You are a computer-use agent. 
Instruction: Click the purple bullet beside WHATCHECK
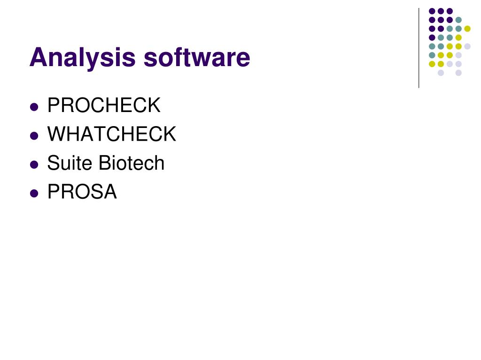click(x=34, y=135)
